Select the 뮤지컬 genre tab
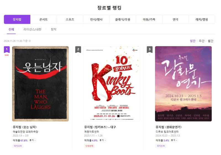The image size is (221, 155). click(x=17, y=19)
